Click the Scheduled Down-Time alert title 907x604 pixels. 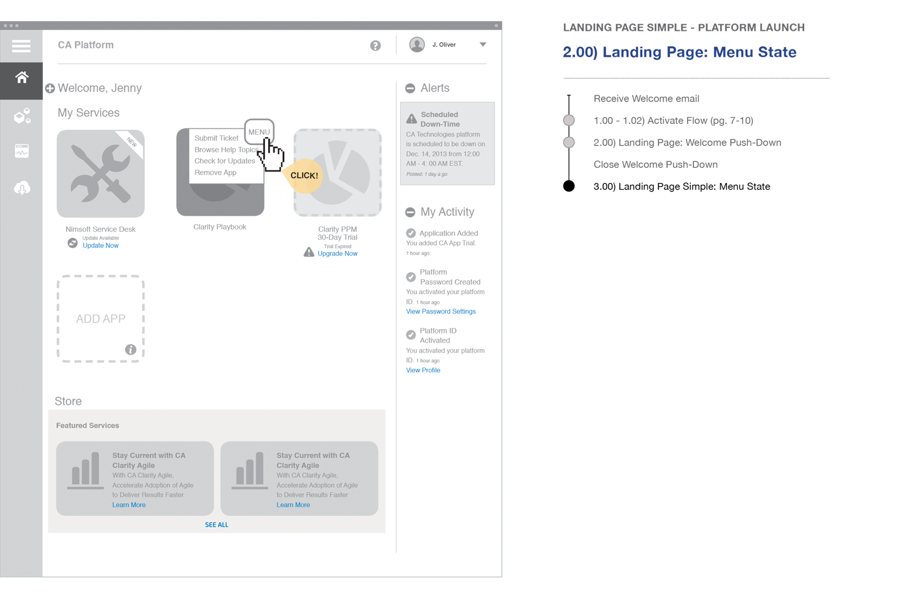click(440, 120)
